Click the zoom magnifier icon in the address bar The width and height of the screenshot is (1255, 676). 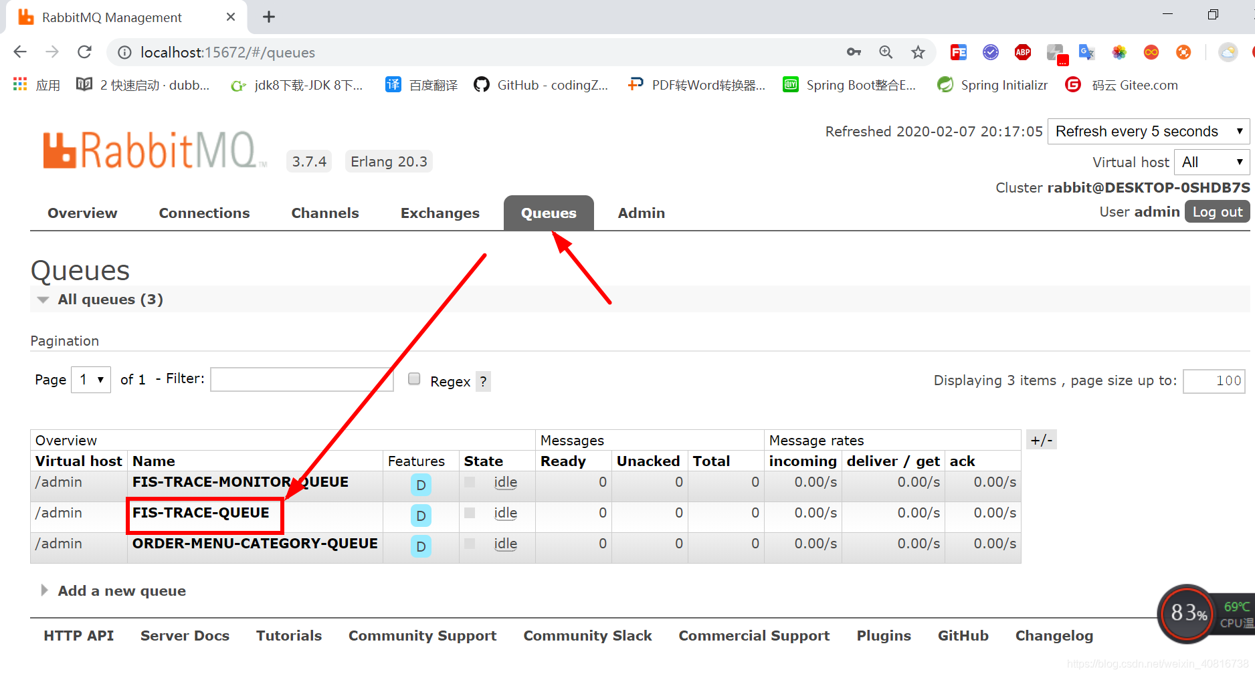(886, 52)
